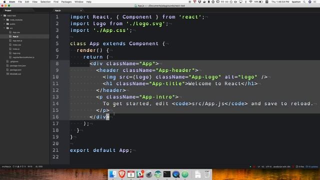Select App.js in the project tree
The height and width of the screenshot is (180, 320).
pyautogui.click(x=15, y=36)
